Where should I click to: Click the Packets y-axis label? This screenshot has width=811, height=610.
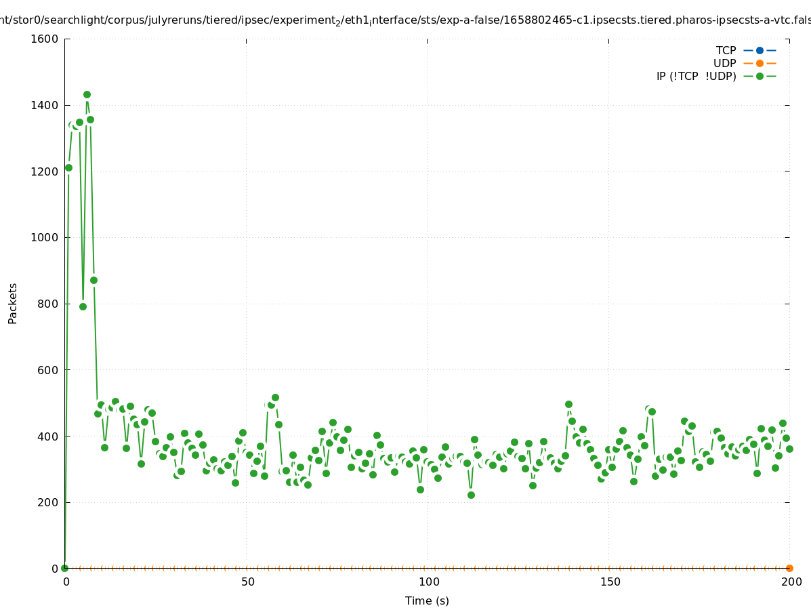coord(12,303)
